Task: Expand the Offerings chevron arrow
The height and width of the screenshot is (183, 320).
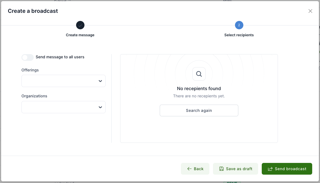Action: [100, 81]
